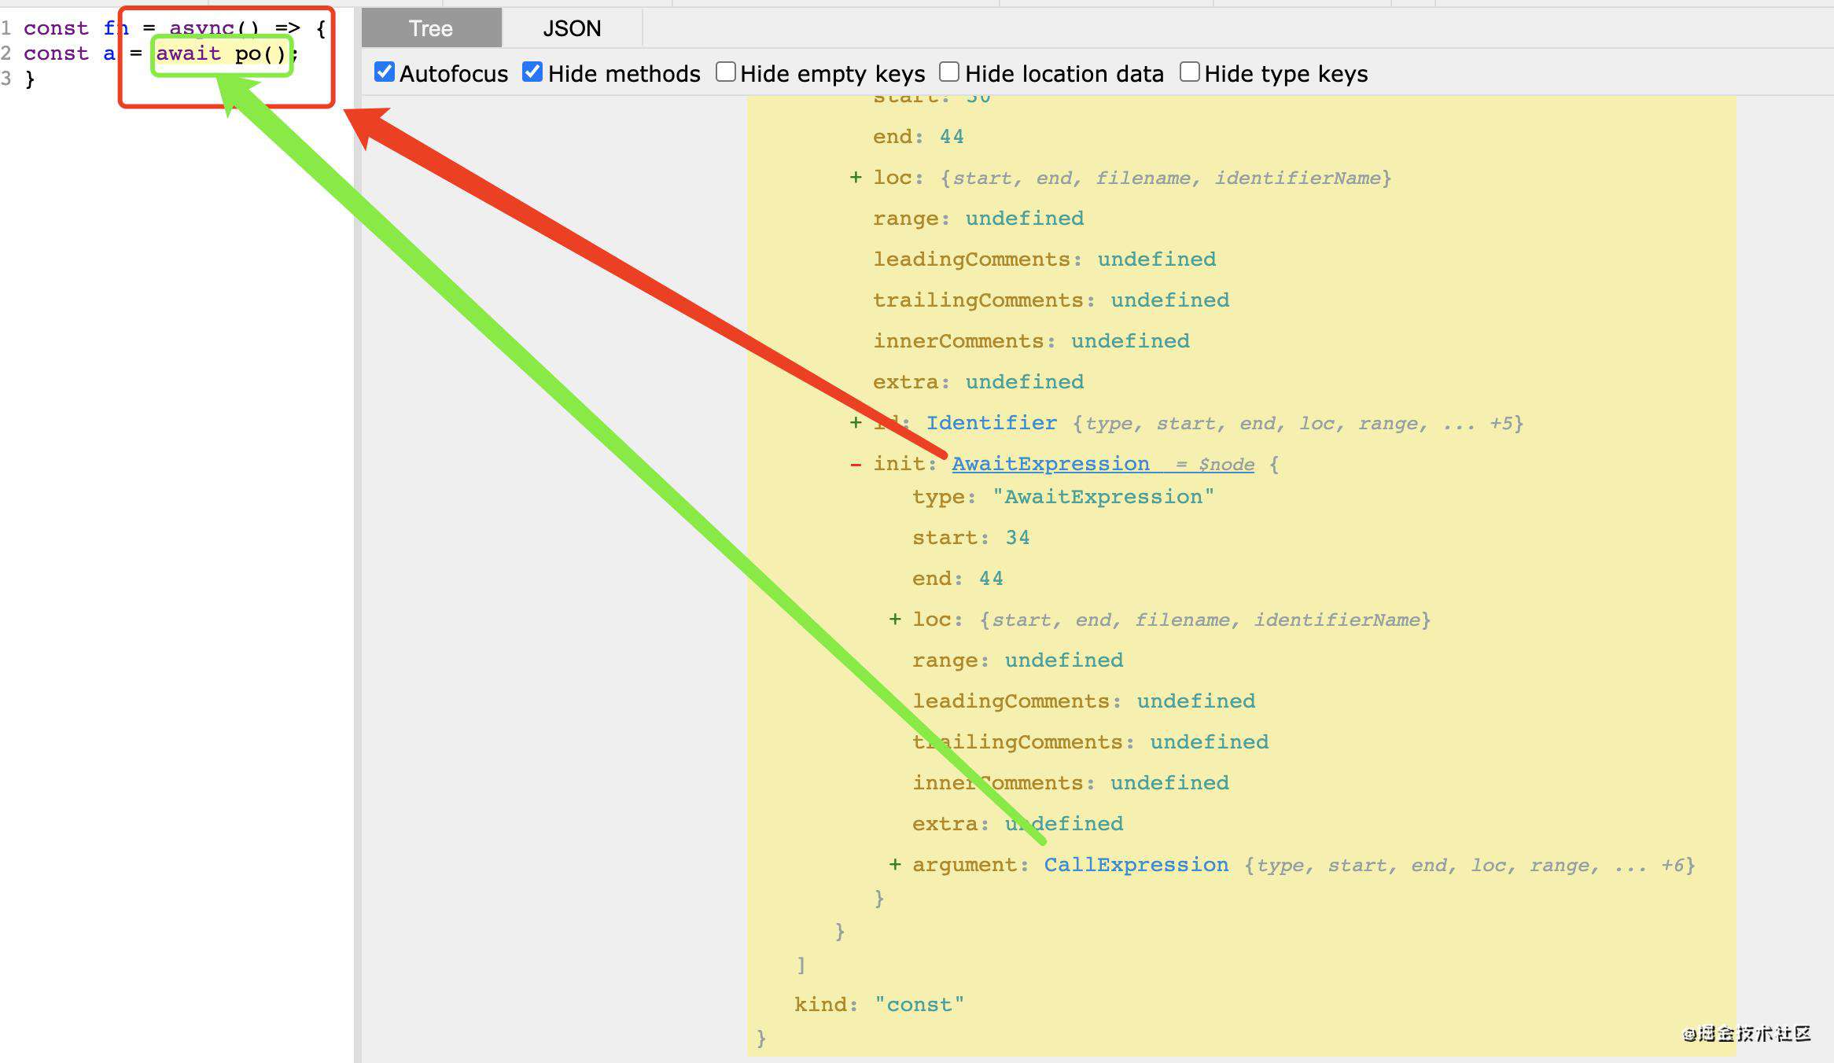Switch to the JSON tab
The image size is (1834, 1063).
[572, 28]
